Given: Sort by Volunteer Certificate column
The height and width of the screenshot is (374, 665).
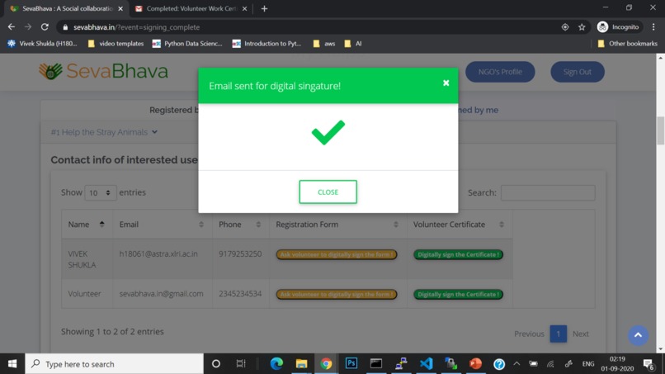Looking at the screenshot, I should [460, 224].
